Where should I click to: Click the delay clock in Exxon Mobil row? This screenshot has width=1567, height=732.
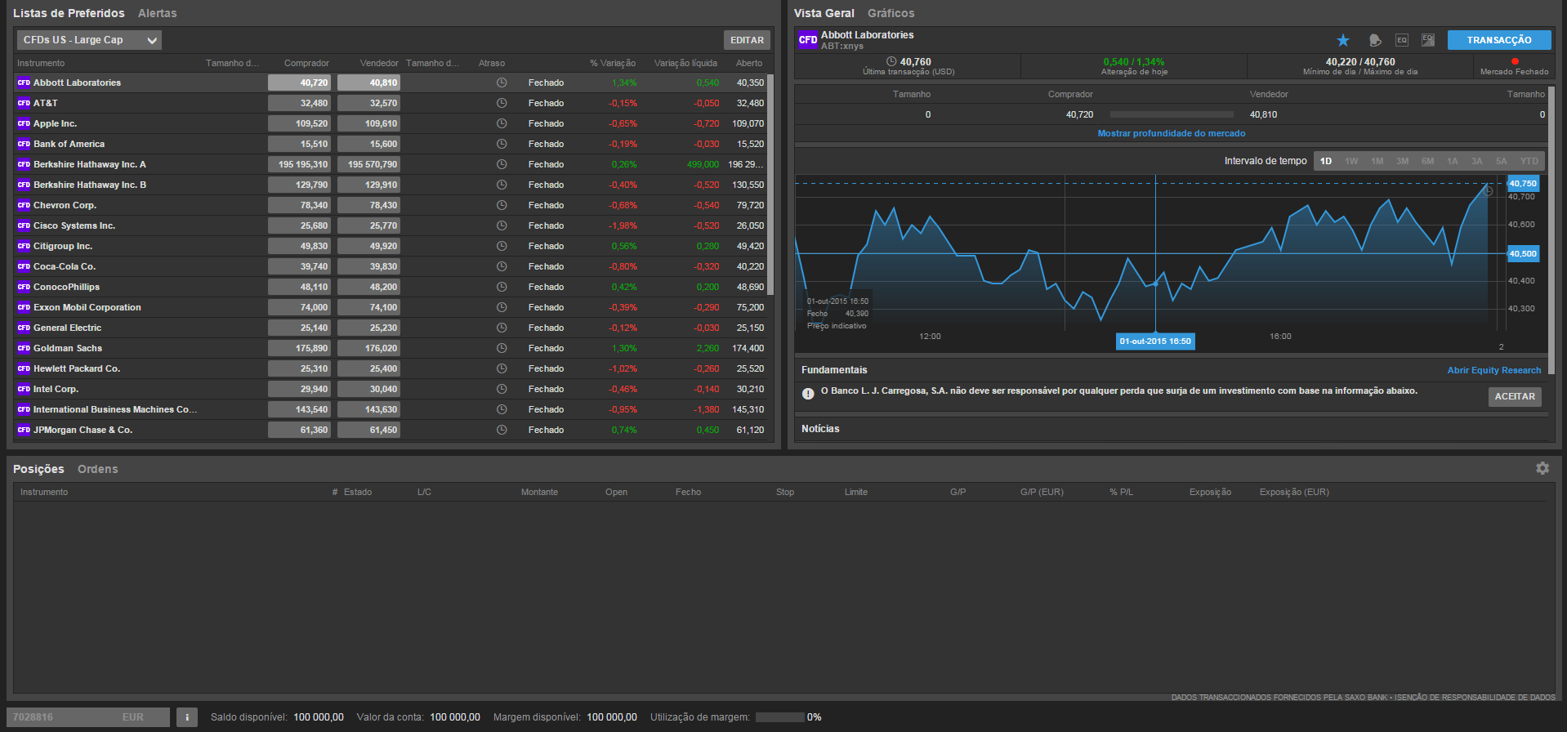point(502,307)
